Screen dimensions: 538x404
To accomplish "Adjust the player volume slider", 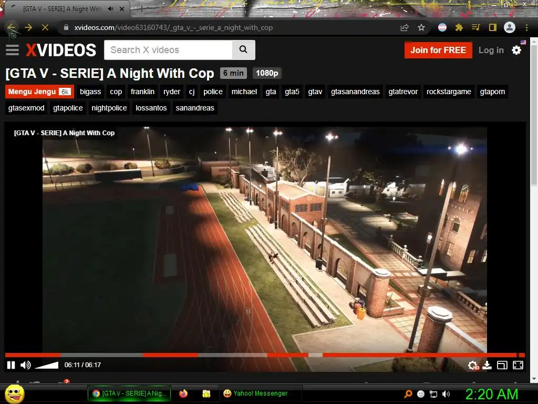I will 47,365.
